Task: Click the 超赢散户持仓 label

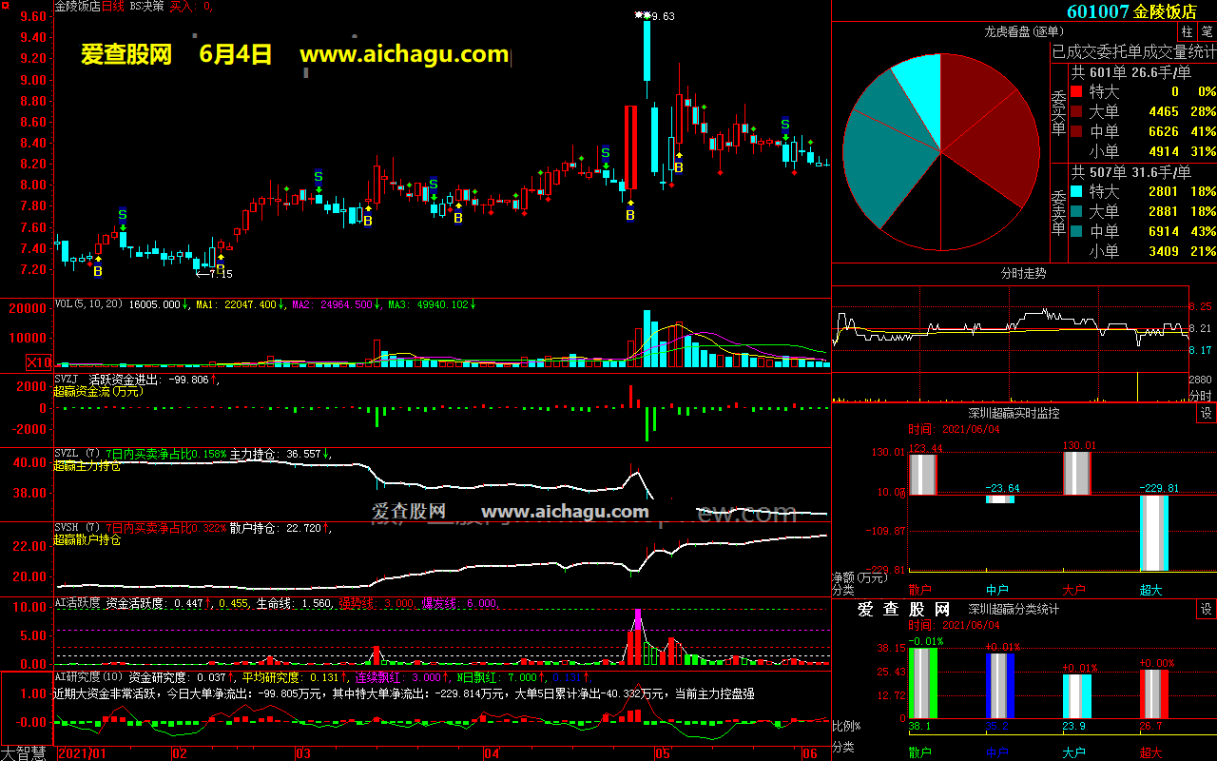Action: tap(87, 539)
